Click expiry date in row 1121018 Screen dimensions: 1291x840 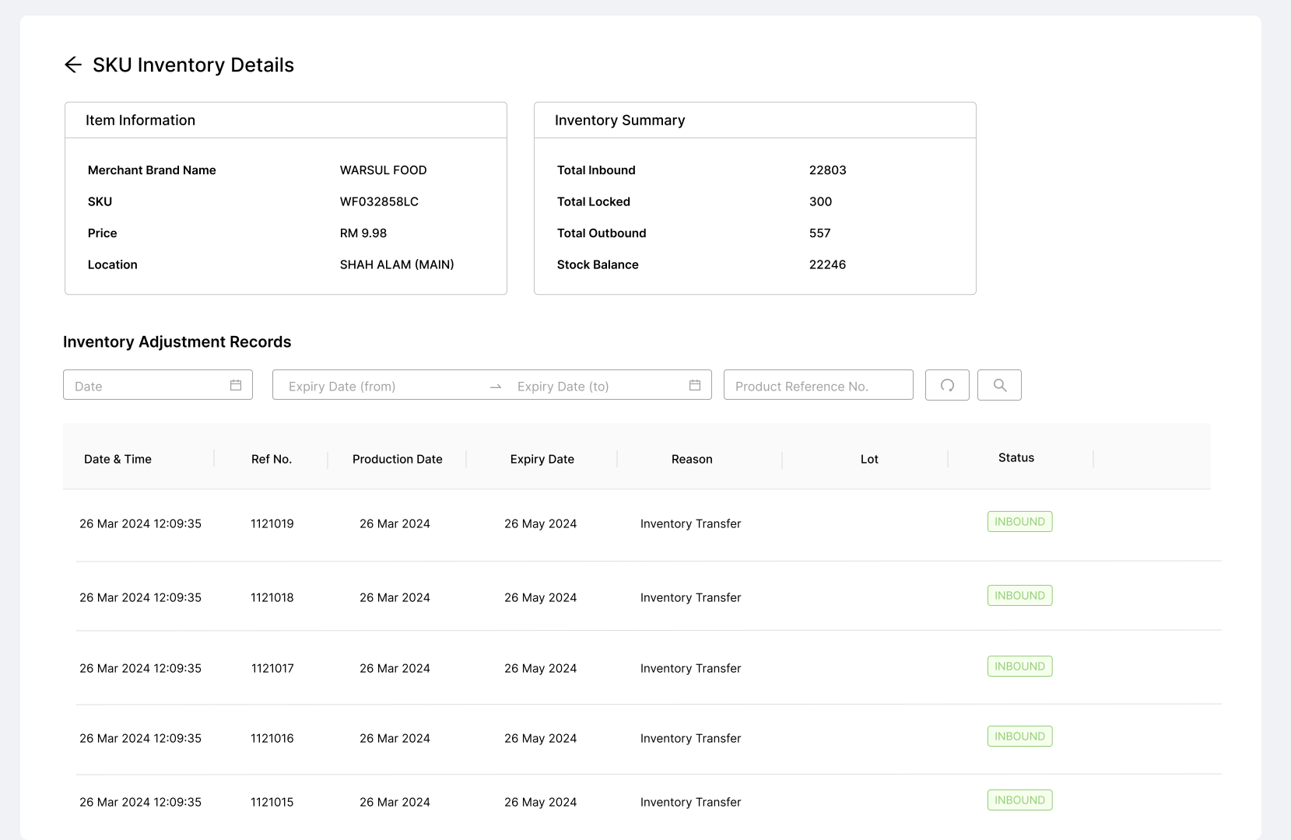coord(541,597)
